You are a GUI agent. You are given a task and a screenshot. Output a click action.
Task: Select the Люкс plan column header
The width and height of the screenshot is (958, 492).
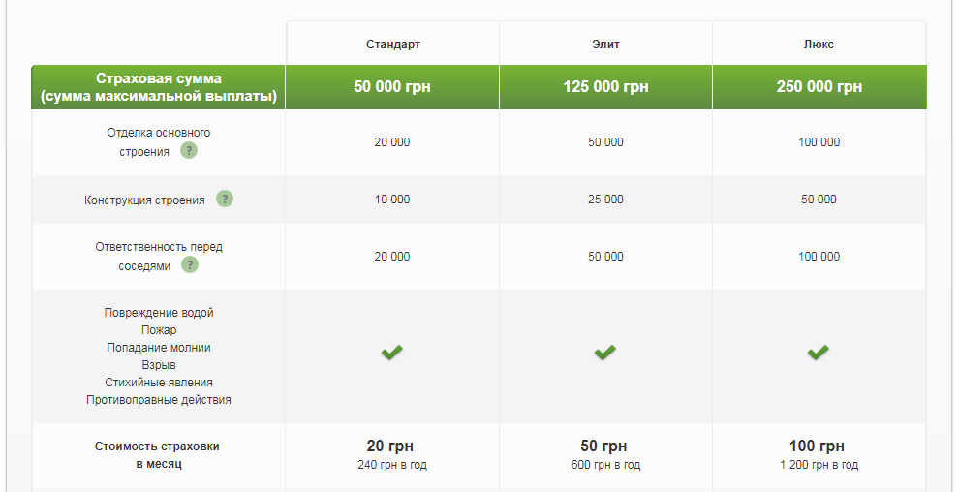tap(819, 45)
